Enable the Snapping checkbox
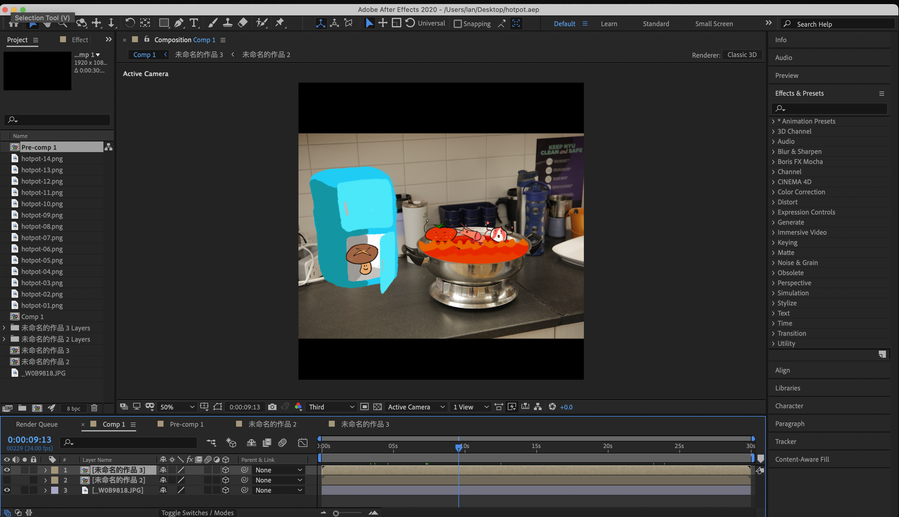Image resolution: width=899 pixels, height=517 pixels. [458, 24]
